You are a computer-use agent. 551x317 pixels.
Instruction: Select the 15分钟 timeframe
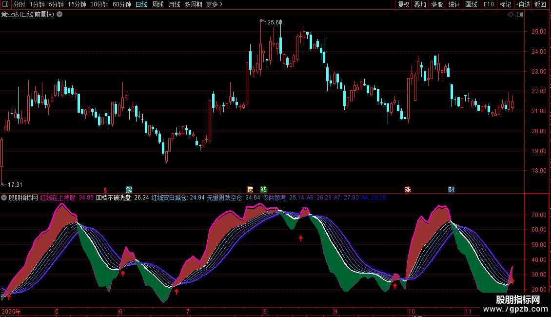pos(77,4)
